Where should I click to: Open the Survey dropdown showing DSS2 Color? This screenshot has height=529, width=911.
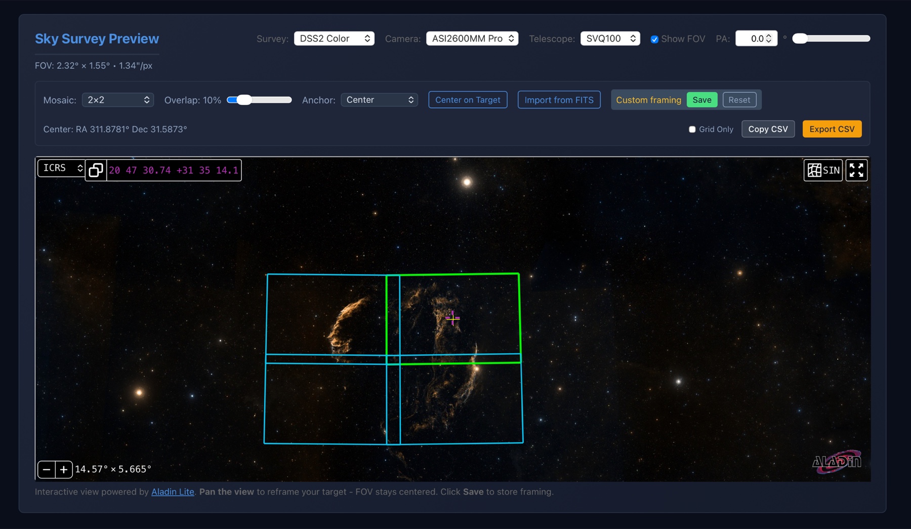tap(334, 38)
